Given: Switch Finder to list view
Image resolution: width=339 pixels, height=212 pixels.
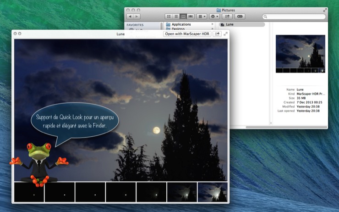Looking at the screenshot, I should tap(176, 17).
